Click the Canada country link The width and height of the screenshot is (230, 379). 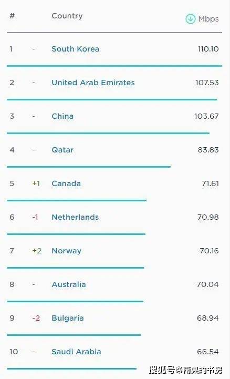pyautogui.click(x=66, y=183)
